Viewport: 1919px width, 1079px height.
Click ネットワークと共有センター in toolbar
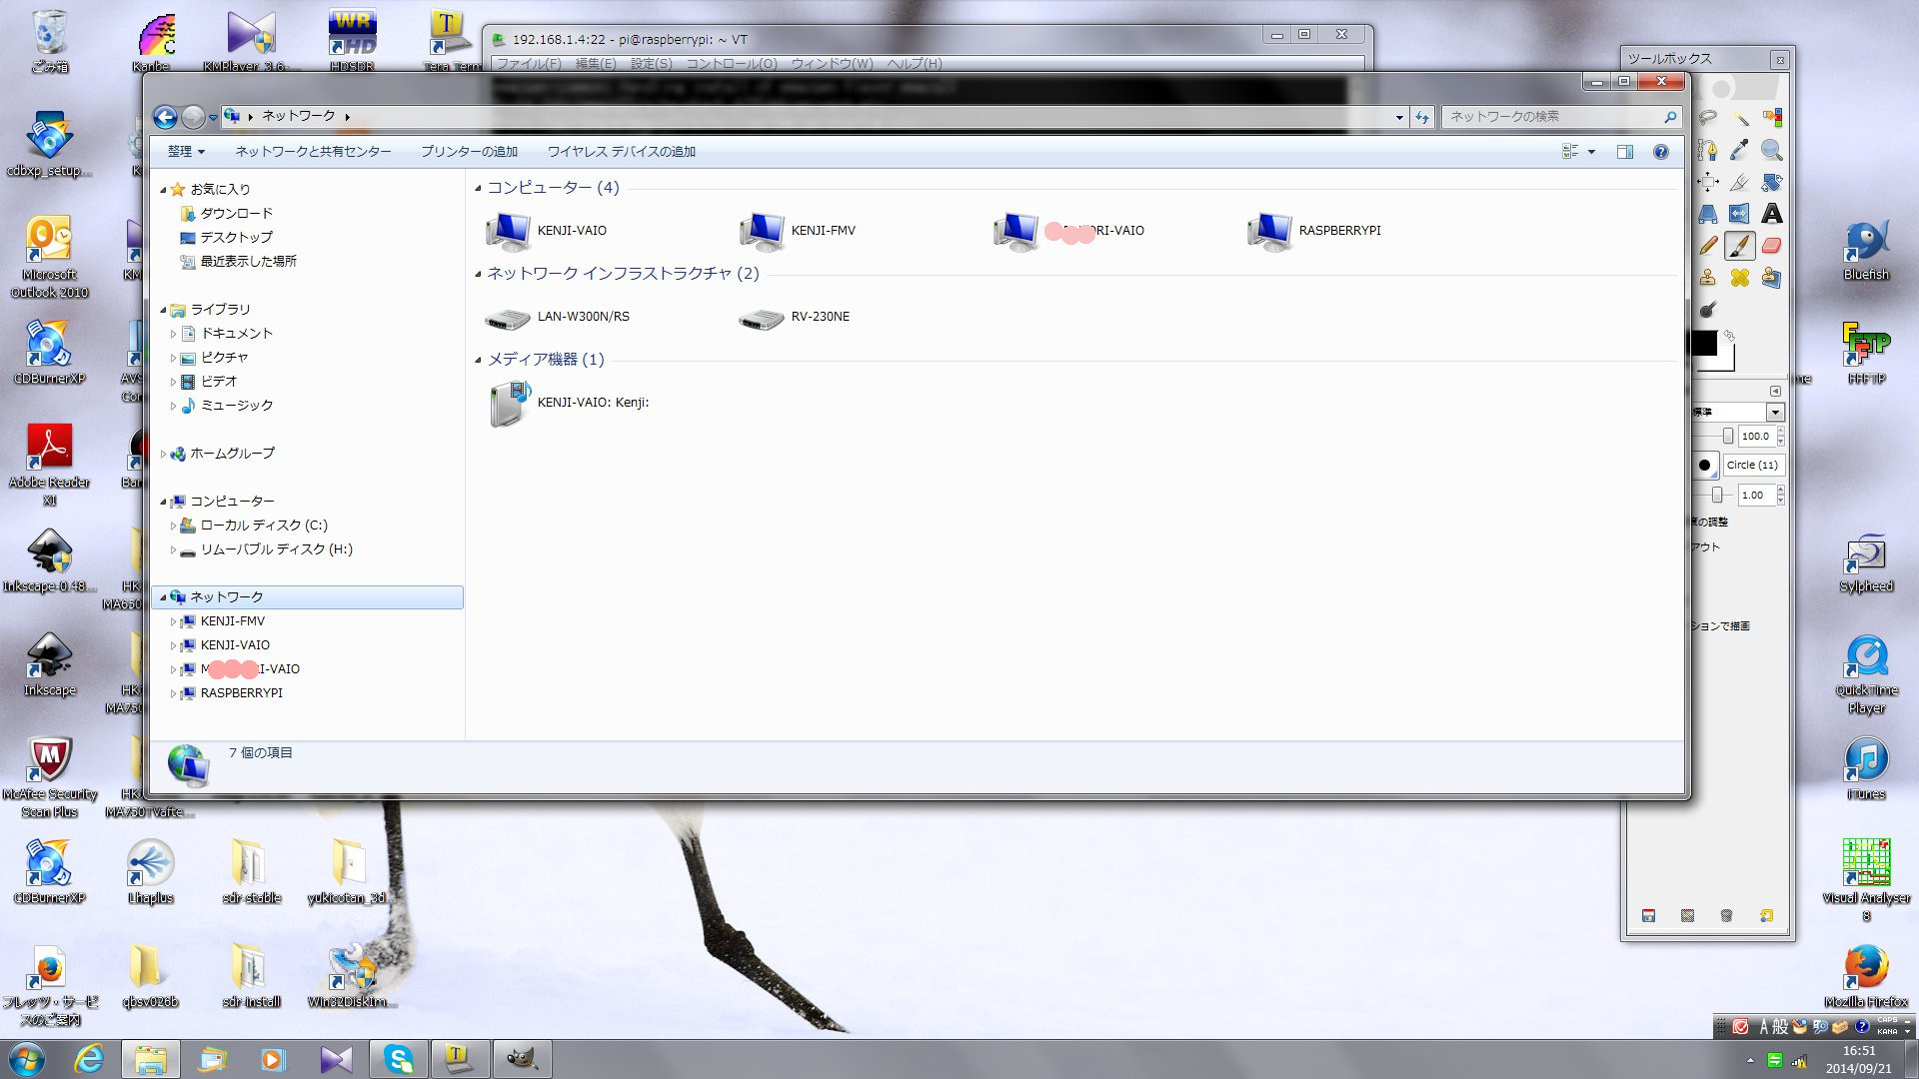click(313, 152)
